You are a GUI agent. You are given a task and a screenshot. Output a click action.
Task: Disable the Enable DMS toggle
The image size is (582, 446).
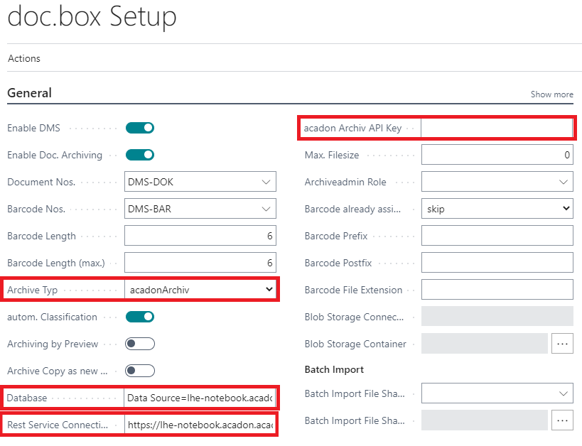[x=139, y=128]
